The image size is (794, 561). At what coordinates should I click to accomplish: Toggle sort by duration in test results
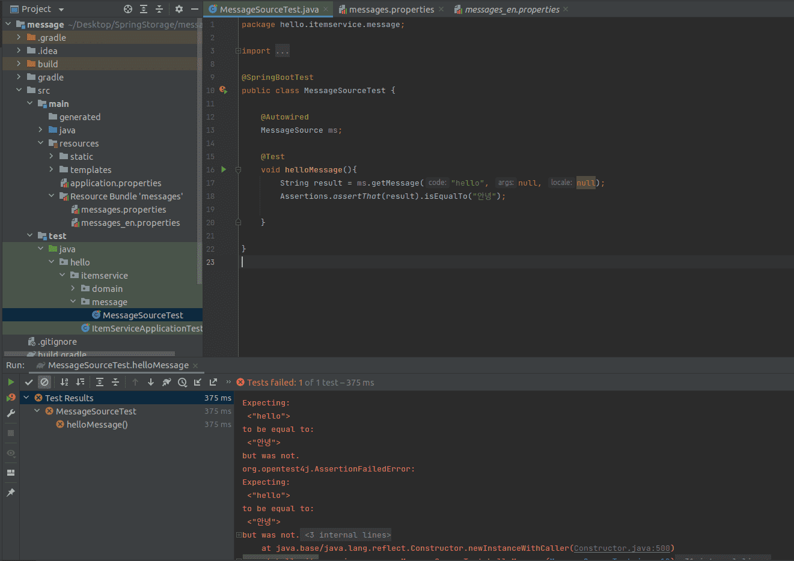tap(80, 382)
